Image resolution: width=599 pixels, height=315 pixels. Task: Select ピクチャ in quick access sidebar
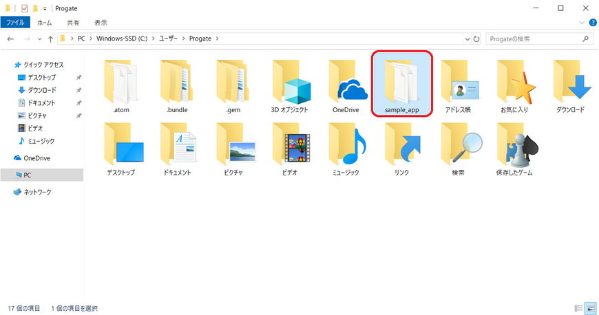pos(32,116)
